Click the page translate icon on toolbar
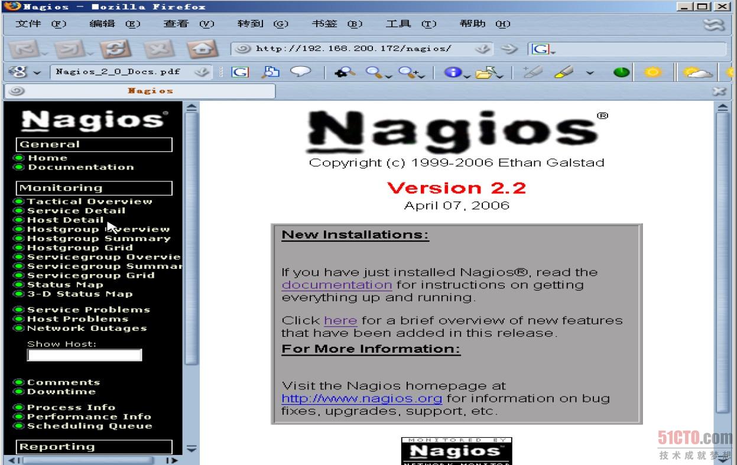The height and width of the screenshot is (465, 737). click(x=270, y=72)
